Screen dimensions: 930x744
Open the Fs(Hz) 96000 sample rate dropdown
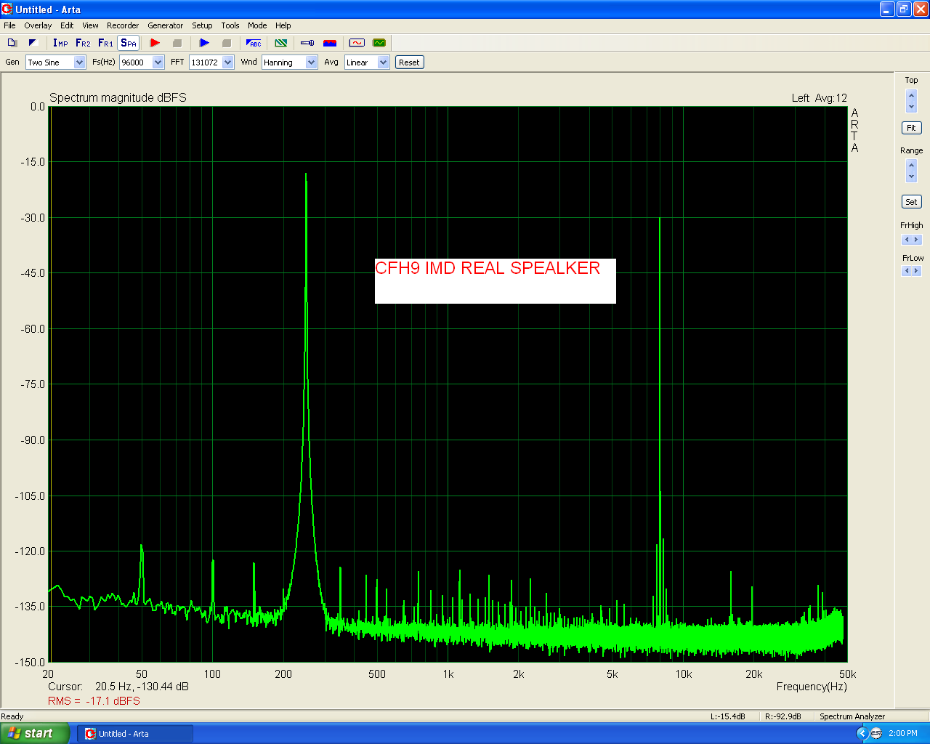coord(158,62)
